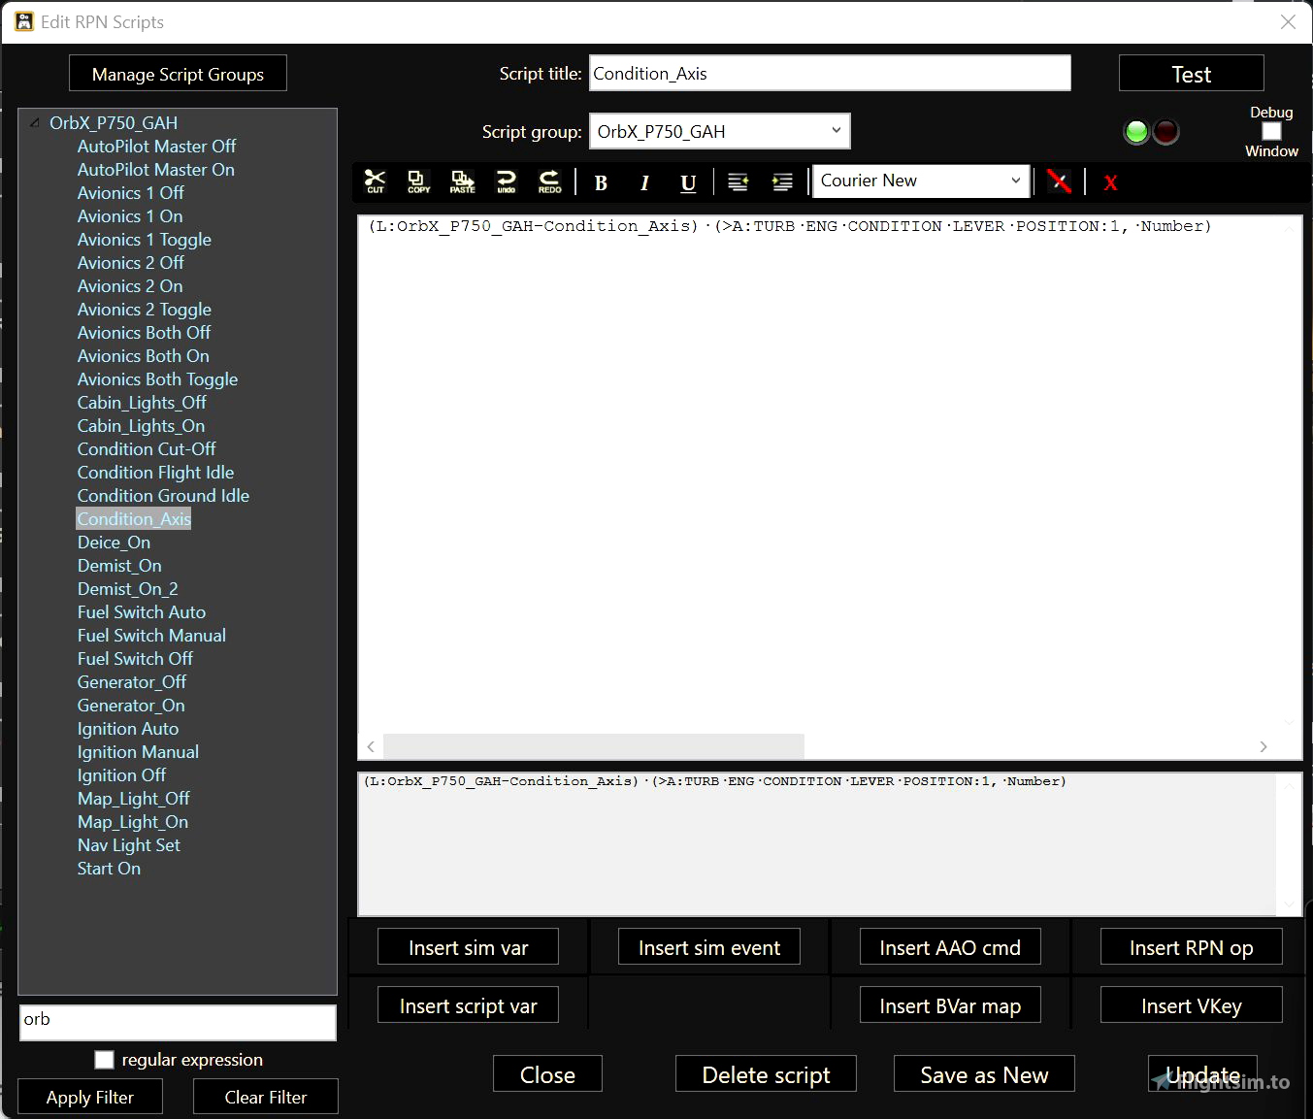This screenshot has width=1313, height=1119.
Task: Apply italic formatting with the I icon
Action: 644,182
